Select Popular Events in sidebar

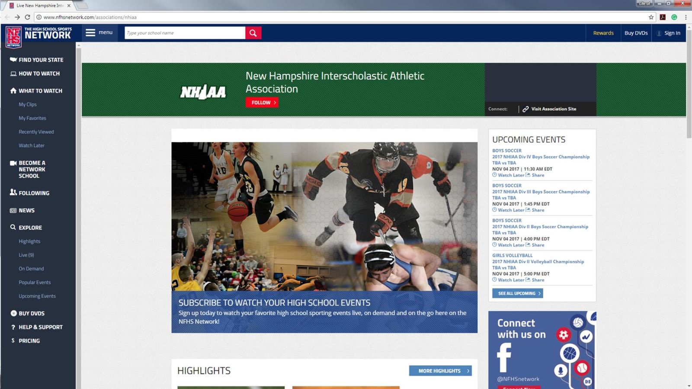tap(35, 283)
